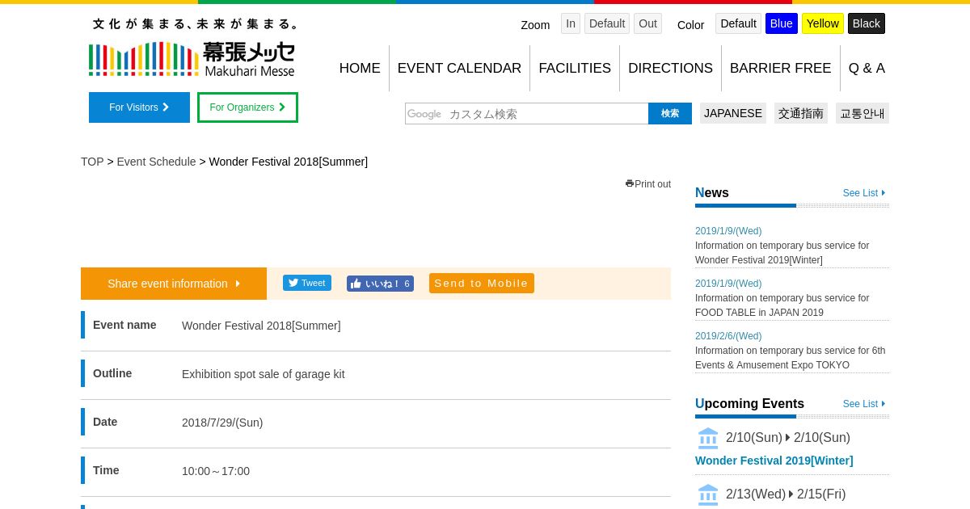Open news about 6th Events & Amusement Expo TOKYO
Screen dimensions: 970x509
tap(791, 358)
